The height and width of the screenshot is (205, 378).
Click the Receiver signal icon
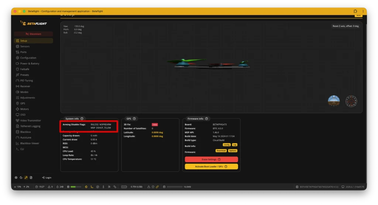17,86
